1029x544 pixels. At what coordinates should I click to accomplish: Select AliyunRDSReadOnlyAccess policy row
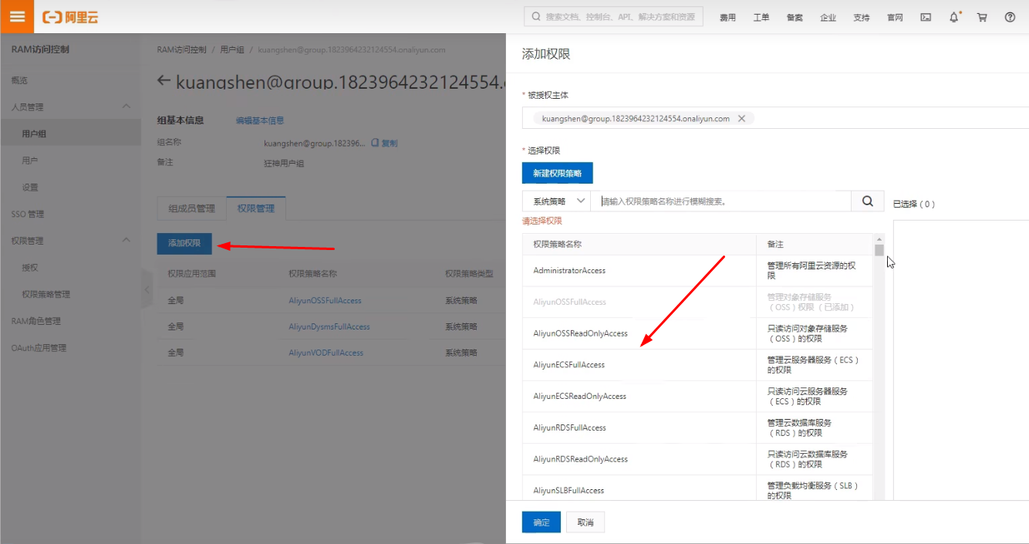point(697,459)
